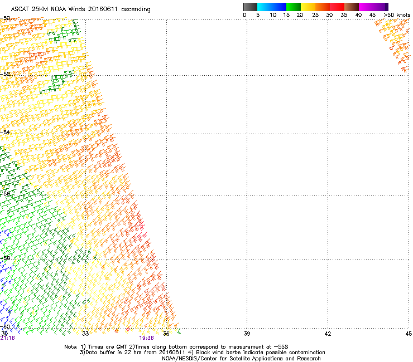Viewport: 413px width, 362px height.
Task: Click the latitude label '-58'
Action: [x=5, y=258]
